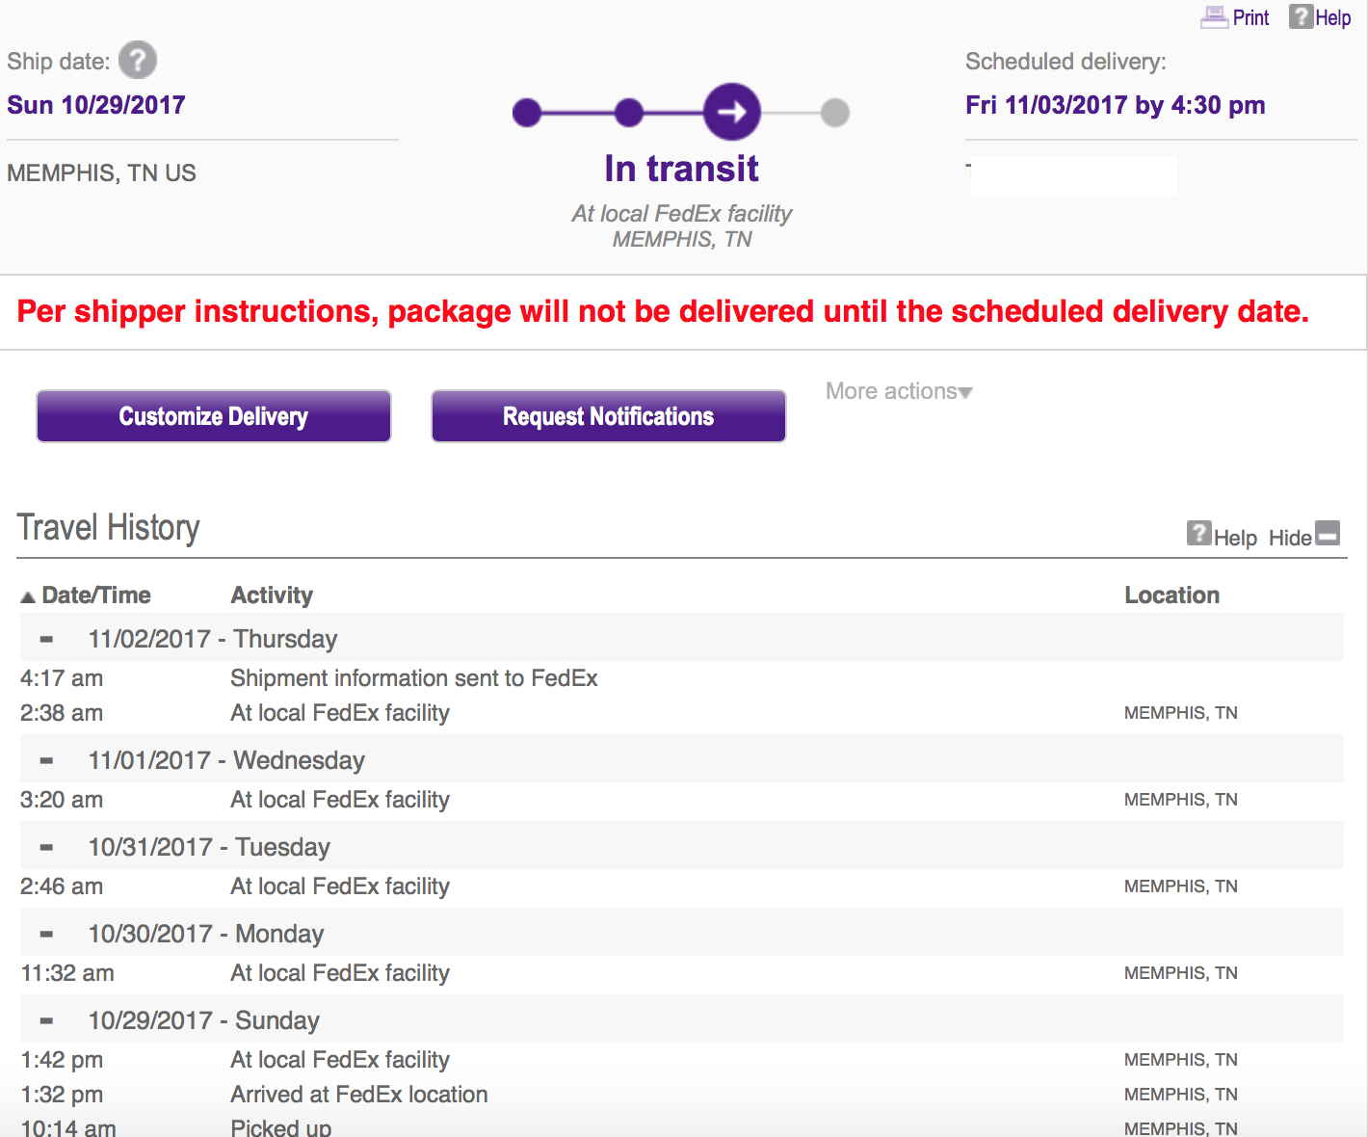Click the Customize Delivery button
1368x1137 pixels.
(214, 416)
